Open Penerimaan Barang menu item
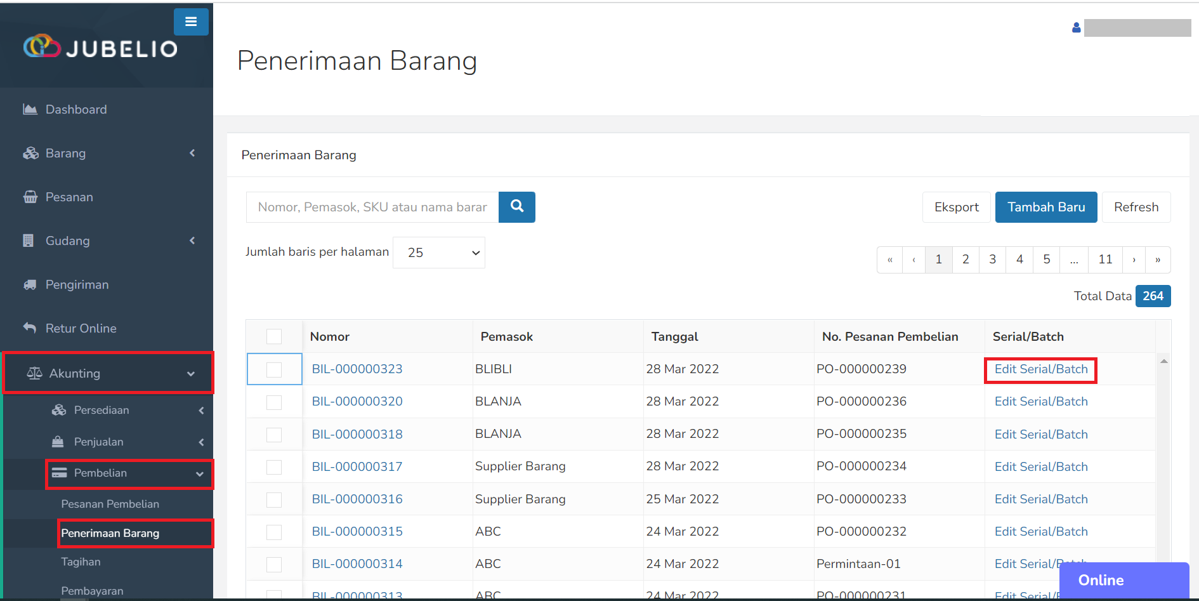The width and height of the screenshot is (1199, 601). pyautogui.click(x=110, y=533)
